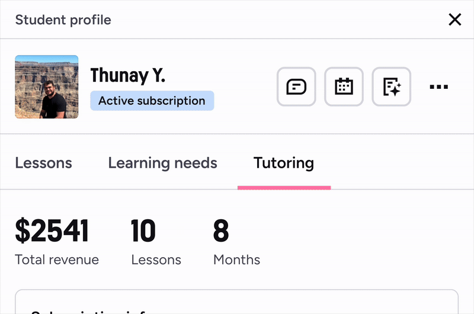Screen dimensions: 474x314
Task: Switch to the Learning needs tab
Action: (162, 163)
